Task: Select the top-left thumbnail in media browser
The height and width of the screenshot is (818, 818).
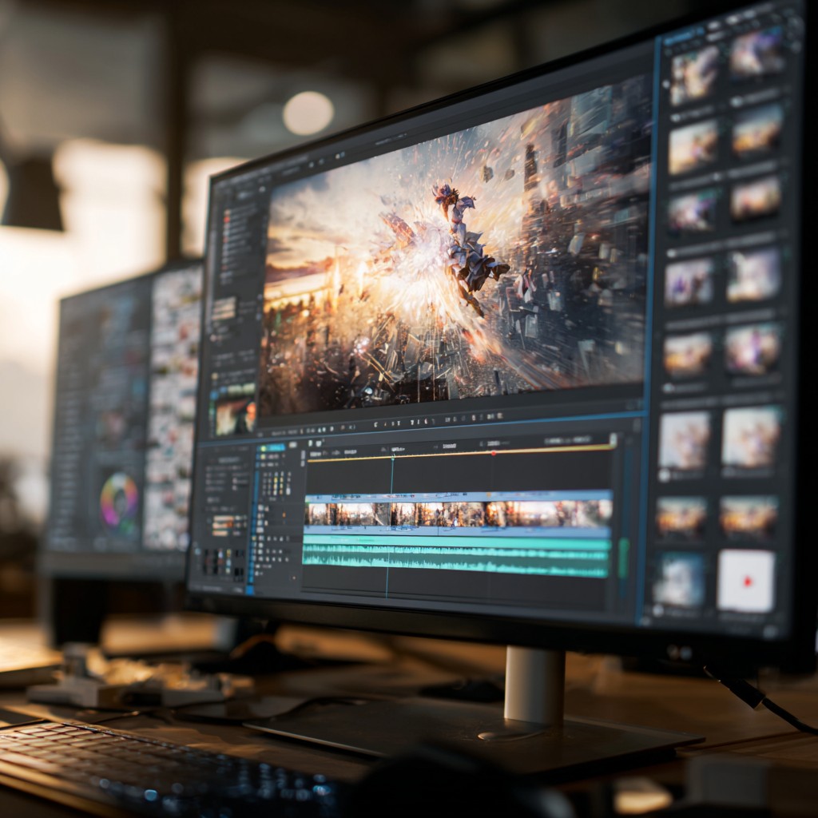Action: pyautogui.click(x=693, y=75)
